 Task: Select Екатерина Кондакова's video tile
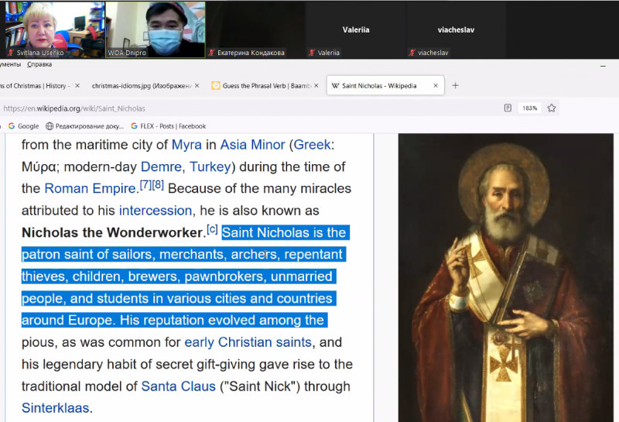[255, 29]
